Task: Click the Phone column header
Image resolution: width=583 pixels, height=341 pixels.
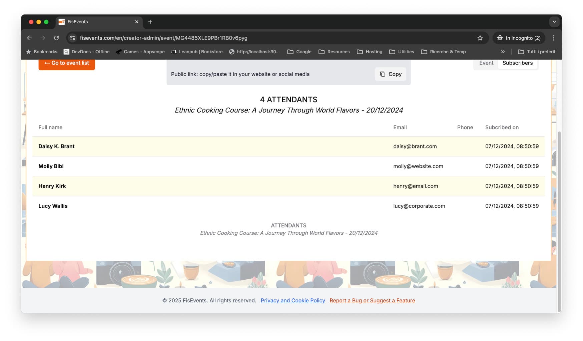Action: click(465, 127)
